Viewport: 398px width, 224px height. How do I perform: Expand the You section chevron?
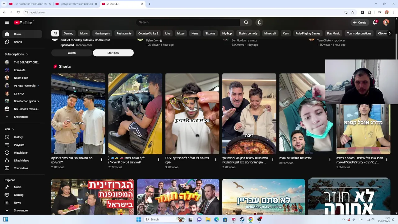[13, 129]
